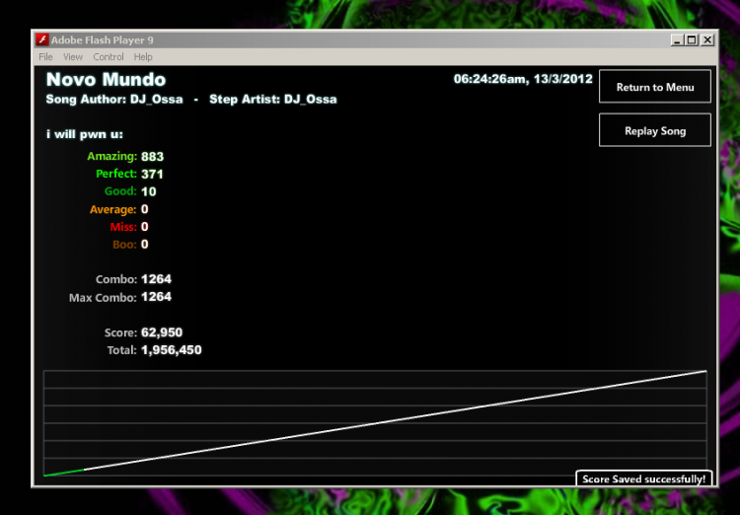The width and height of the screenshot is (740, 515).
Task: Click the Amazing count 883
Action: [152, 156]
